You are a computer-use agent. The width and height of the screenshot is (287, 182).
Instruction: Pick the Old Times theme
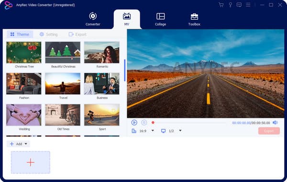tap(63, 115)
